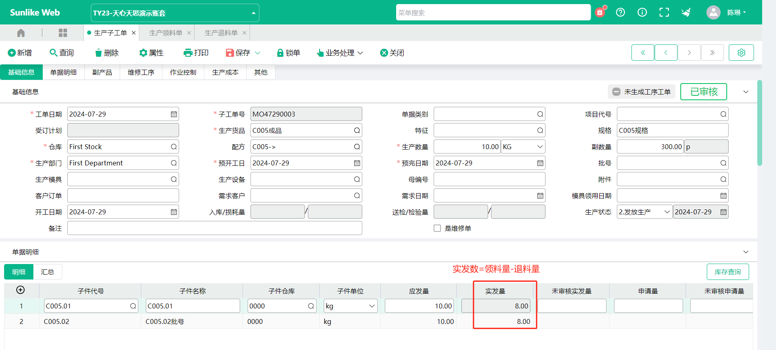Collapse the 单据明细 section chevron
The image size is (776, 350).
(x=746, y=252)
